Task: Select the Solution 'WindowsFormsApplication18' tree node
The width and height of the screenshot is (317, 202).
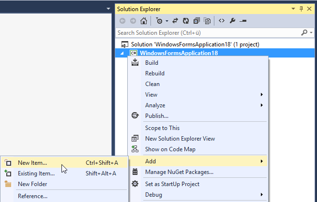Action: [195, 44]
